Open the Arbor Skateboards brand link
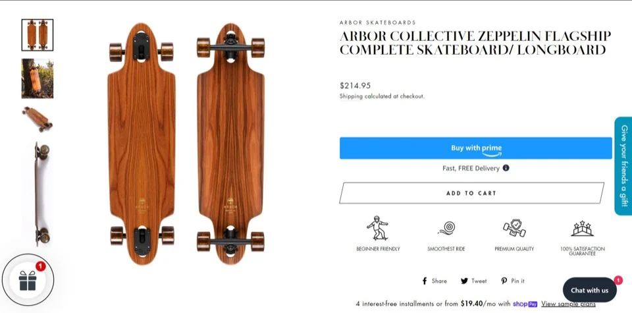This screenshot has height=313, width=632. [378, 22]
